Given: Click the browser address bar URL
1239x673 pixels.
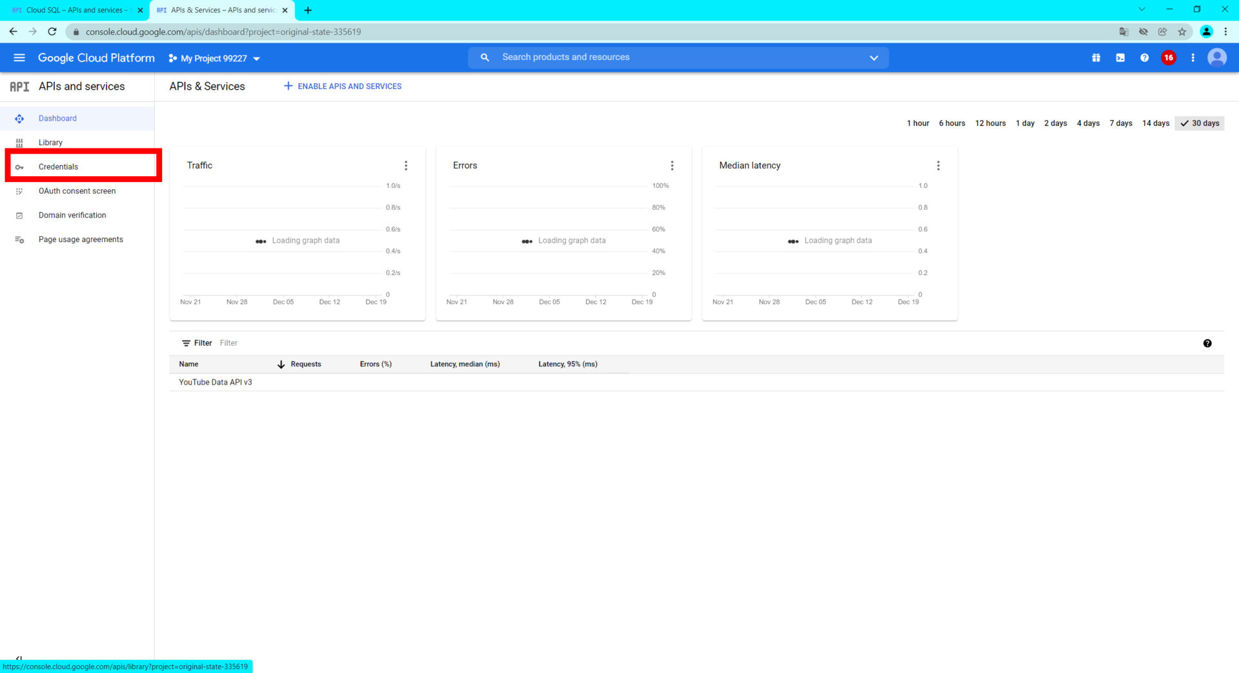Looking at the screenshot, I should coord(223,32).
